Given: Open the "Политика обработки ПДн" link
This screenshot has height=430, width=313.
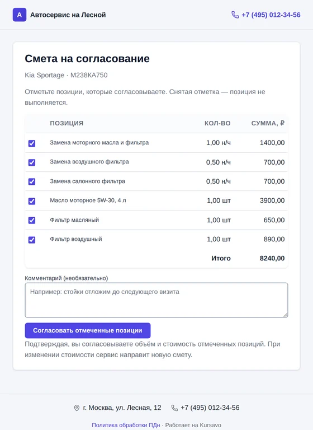Looking at the screenshot, I should pos(126,425).
